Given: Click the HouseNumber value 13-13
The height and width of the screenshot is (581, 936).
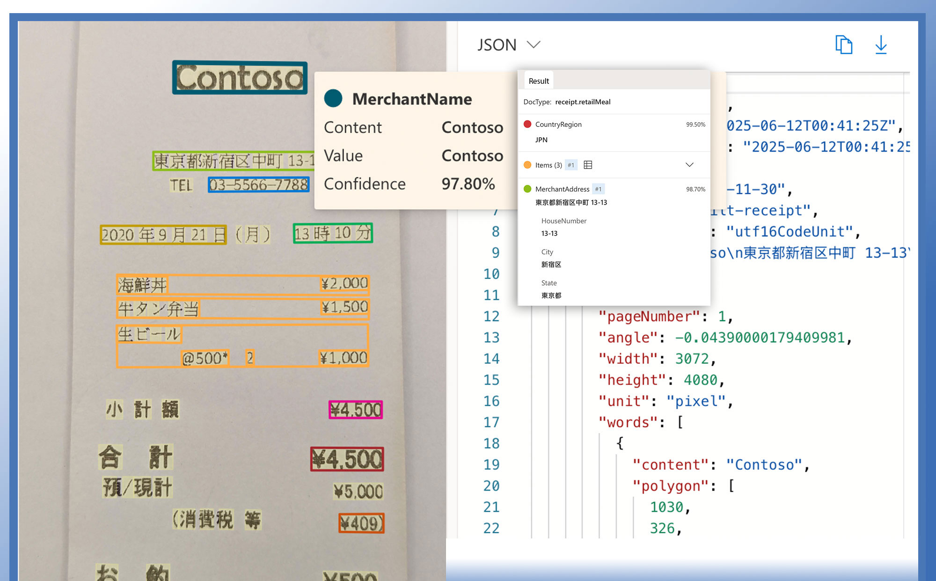Looking at the screenshot, I should coord(549,233).
